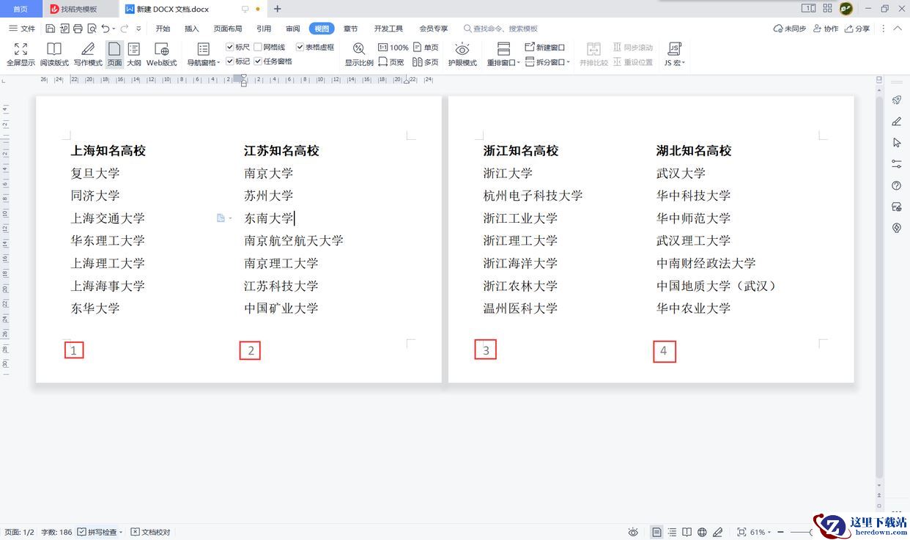Open the References (引用) tab

264,29
